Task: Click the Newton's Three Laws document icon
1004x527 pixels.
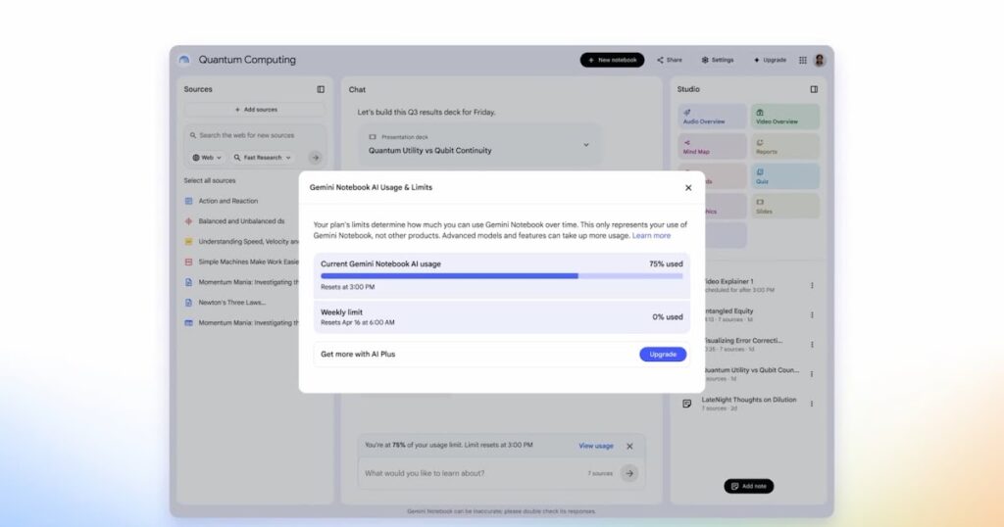Action: (x=188, y=303)
